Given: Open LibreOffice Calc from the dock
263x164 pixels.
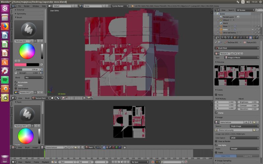Looking at the screenshot, I should coord(5,45).
